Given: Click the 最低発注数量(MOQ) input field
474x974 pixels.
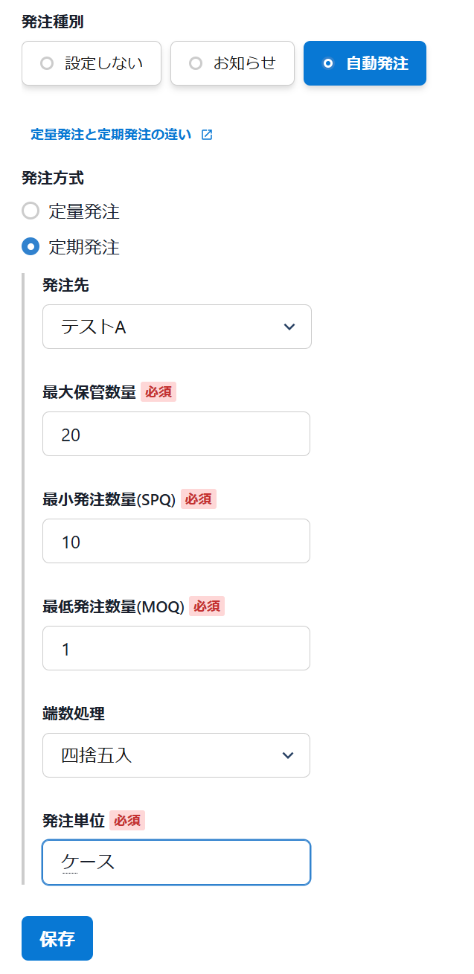Looking at the screenshot, I should (x=176, y=648).
